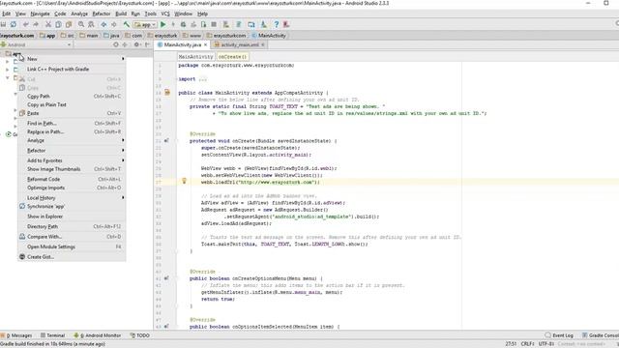Viewport: 619px width, 348px height.
Task: Click the Redo arrow icon
Action: (36, 24)
